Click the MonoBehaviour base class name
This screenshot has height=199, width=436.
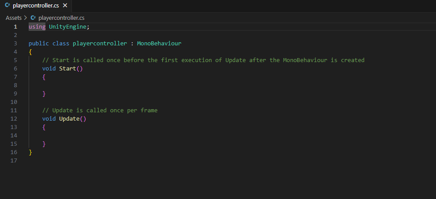coord(159,43)
